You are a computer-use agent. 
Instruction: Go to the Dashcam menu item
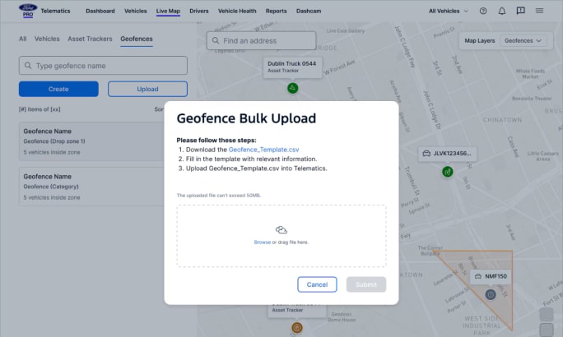(x=308, y=12)
